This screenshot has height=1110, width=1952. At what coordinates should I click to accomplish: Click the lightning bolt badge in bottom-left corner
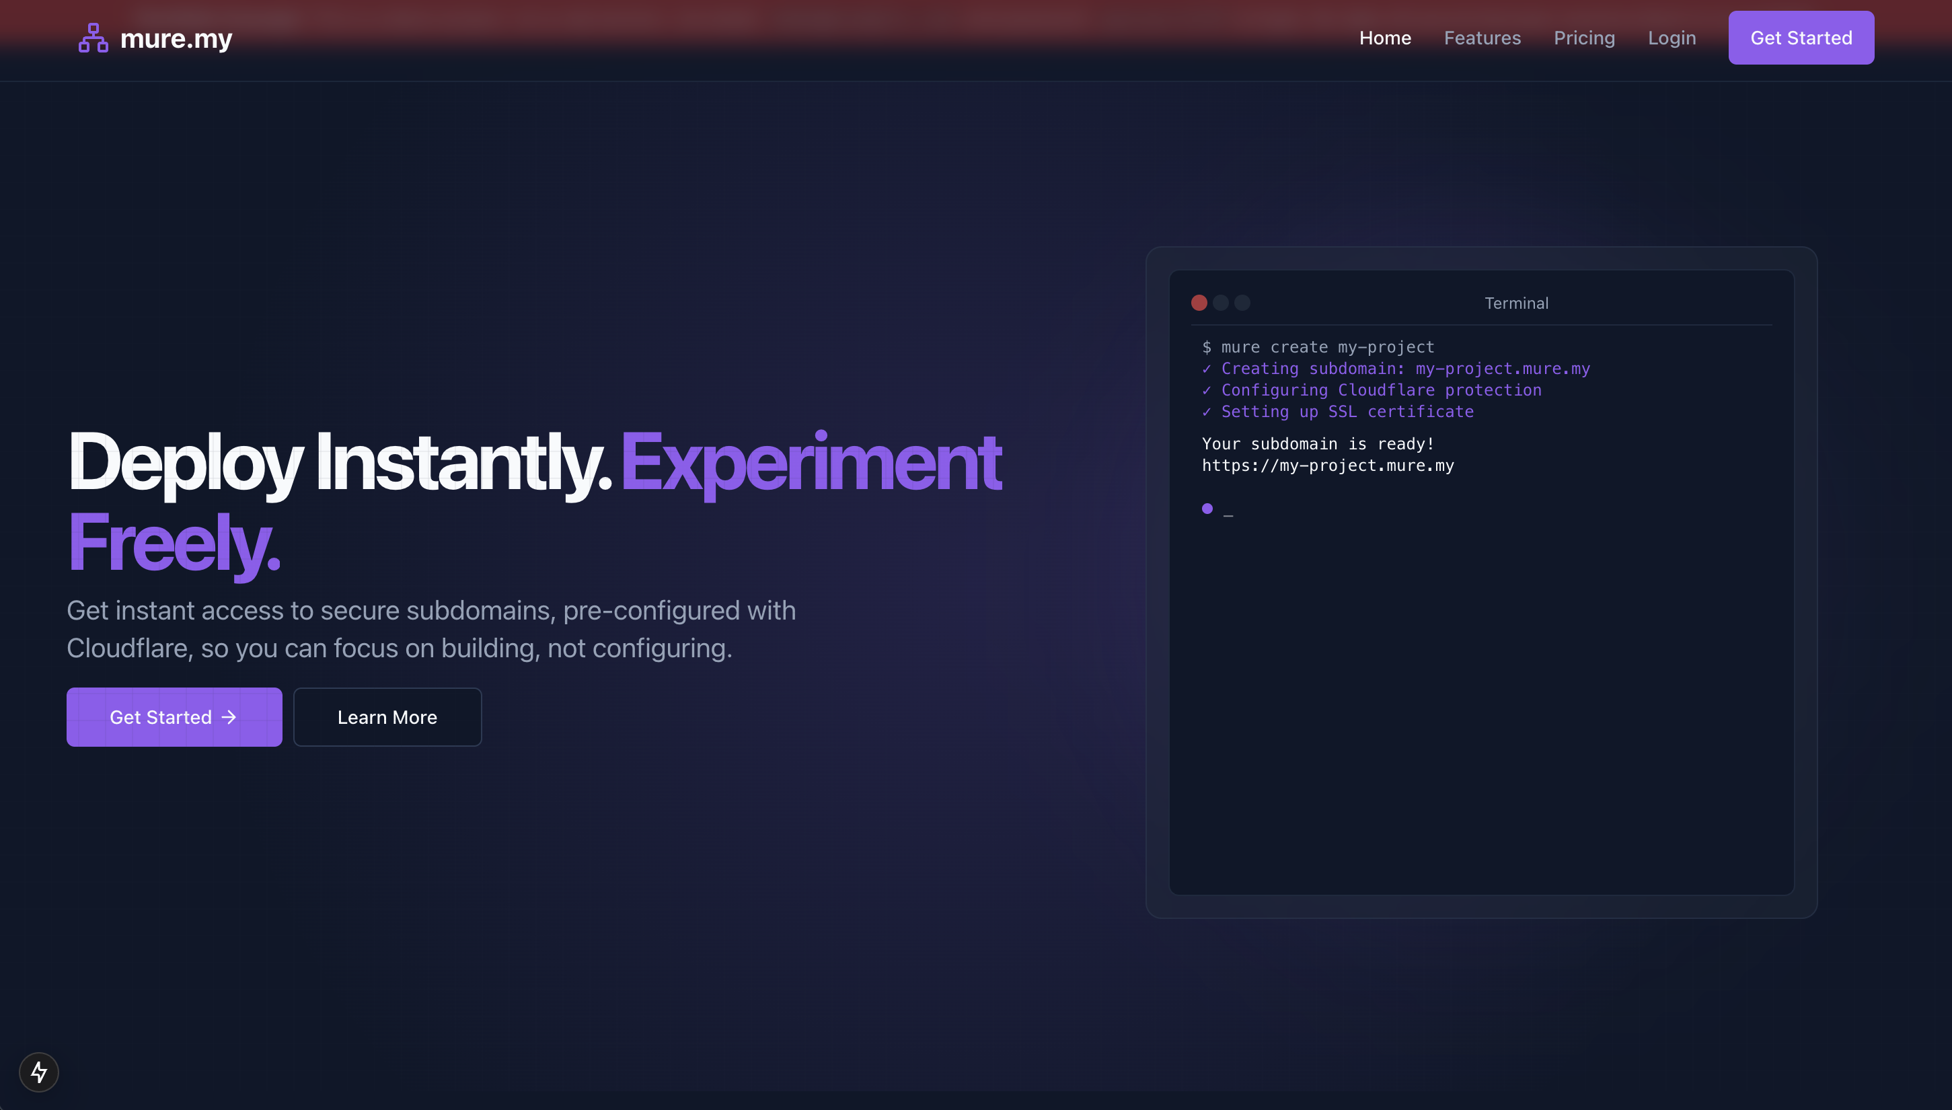38,1071
